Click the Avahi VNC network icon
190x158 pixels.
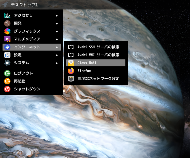coord(71,55)
